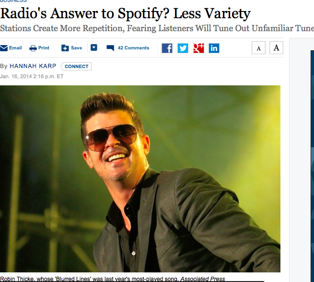The width and height of the screenshot is (314, 282).
Task: Open author Hannah Karp's page
Action: click(x=33, y=66)
